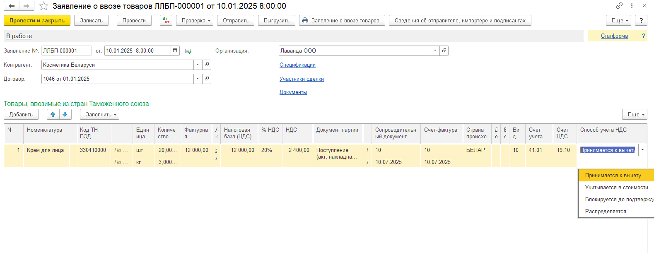This screenshot has width=654, height=253.
Task: Select the Код ТН ВЭД cell 330410000
Action: click(94, 150)
